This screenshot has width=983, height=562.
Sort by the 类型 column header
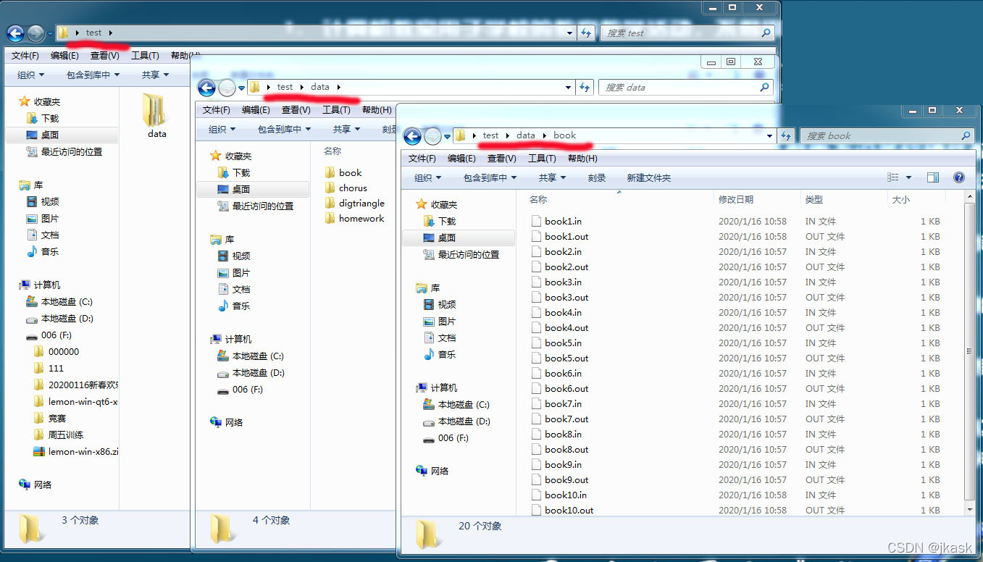click(814, 199)
